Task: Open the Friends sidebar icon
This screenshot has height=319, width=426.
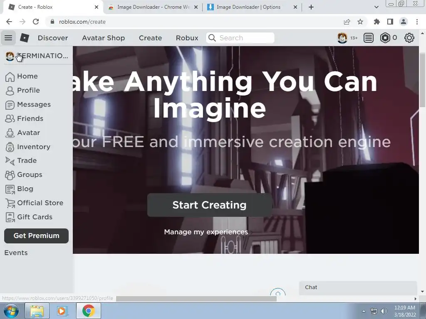Action: 10,118
